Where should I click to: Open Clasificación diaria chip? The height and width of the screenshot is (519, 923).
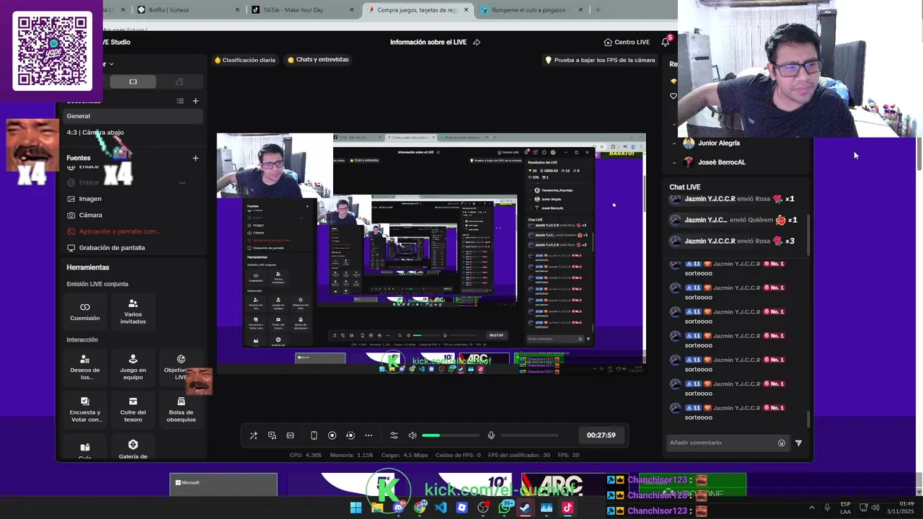(245, 60)
